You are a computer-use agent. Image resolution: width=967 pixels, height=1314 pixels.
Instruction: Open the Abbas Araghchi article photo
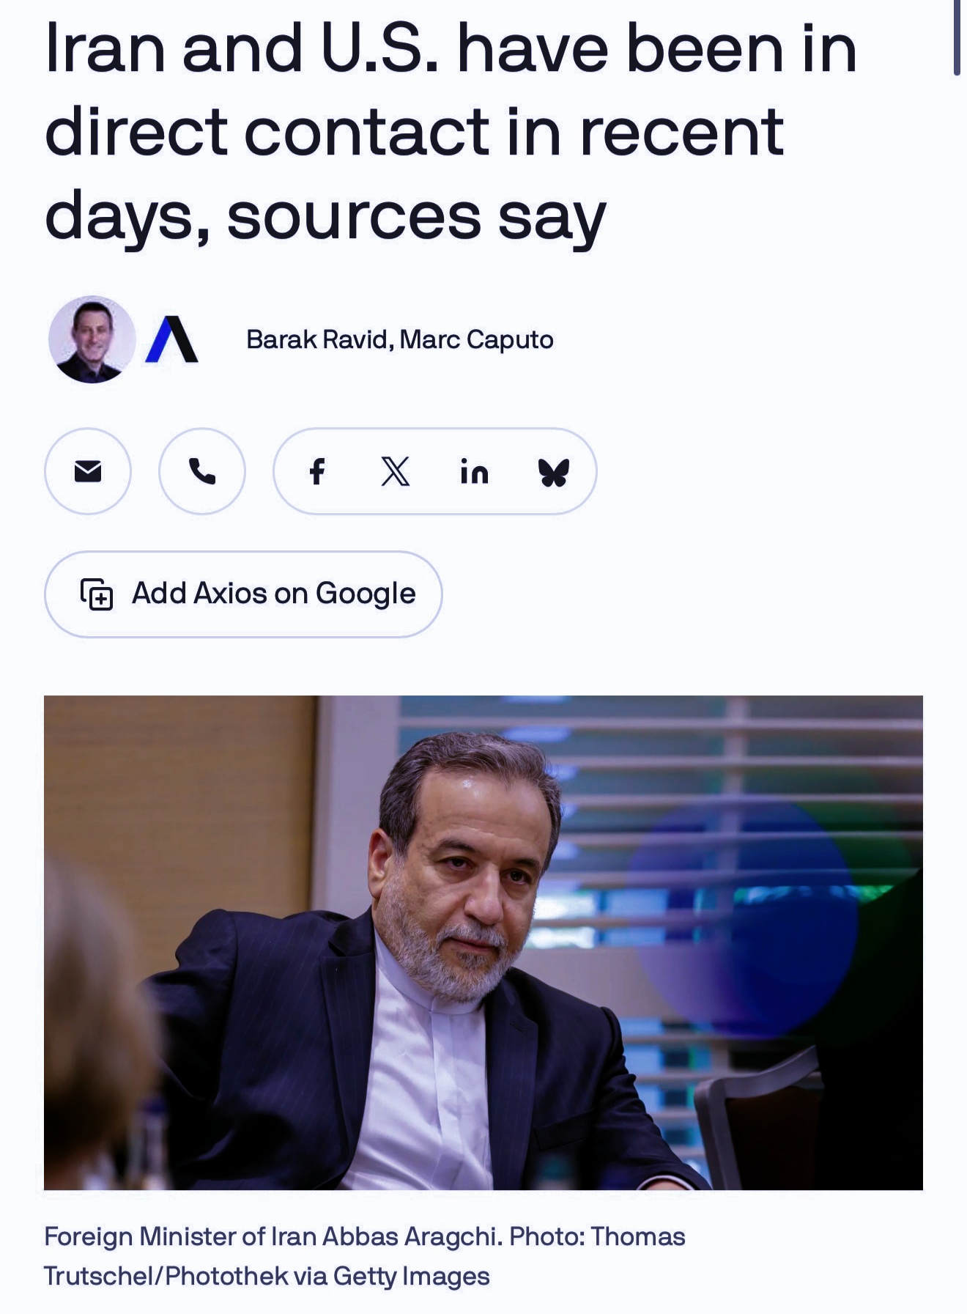(x=483, y=942)
